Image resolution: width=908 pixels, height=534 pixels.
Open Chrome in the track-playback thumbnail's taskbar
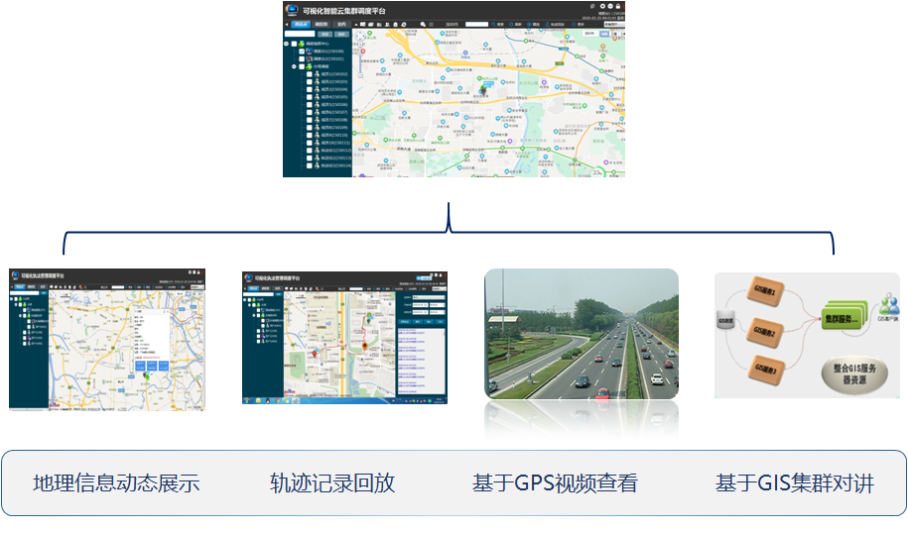[279, 400]
